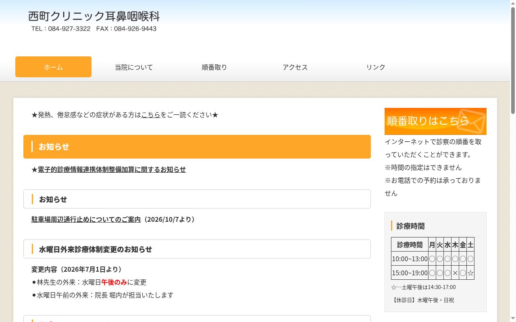Follow the こちら link about fever symptoms
516x322 pixels.
point(151,115)
